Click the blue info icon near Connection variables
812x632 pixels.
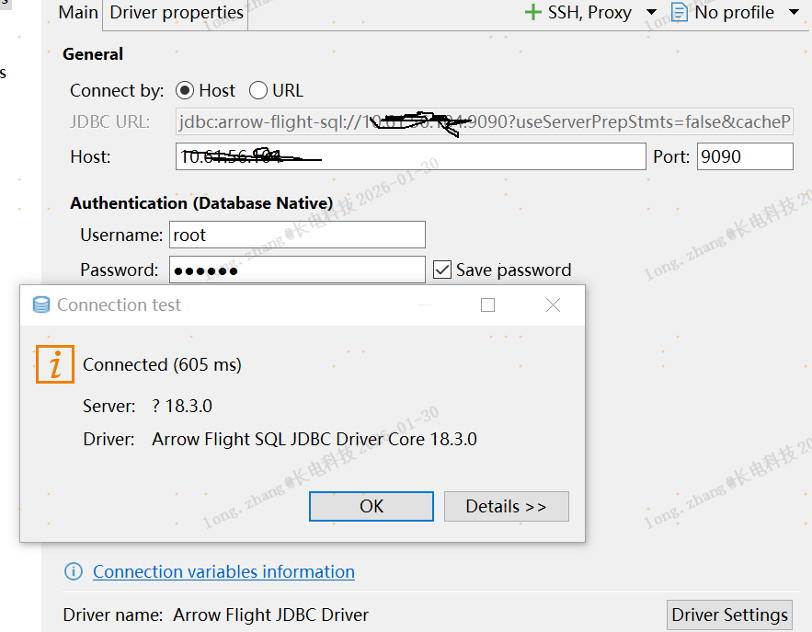(x=74, y=572)
